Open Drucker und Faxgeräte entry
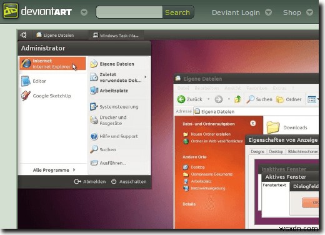 108,120
